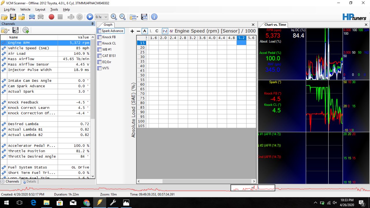Open a log file from the toolbar
Image resolution: width=370 pixels, height=208 pixels.
pos(4,17)
